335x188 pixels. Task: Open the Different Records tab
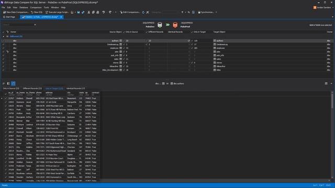[32, 88]
